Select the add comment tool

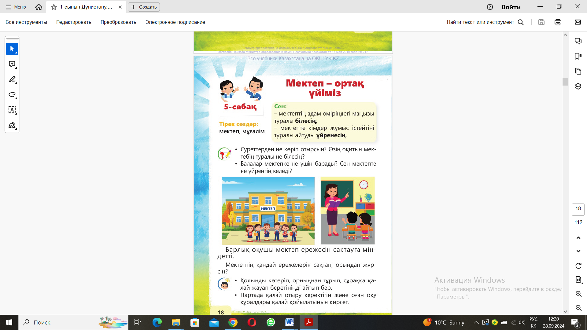pyautogui.click(x=12, y=64)
